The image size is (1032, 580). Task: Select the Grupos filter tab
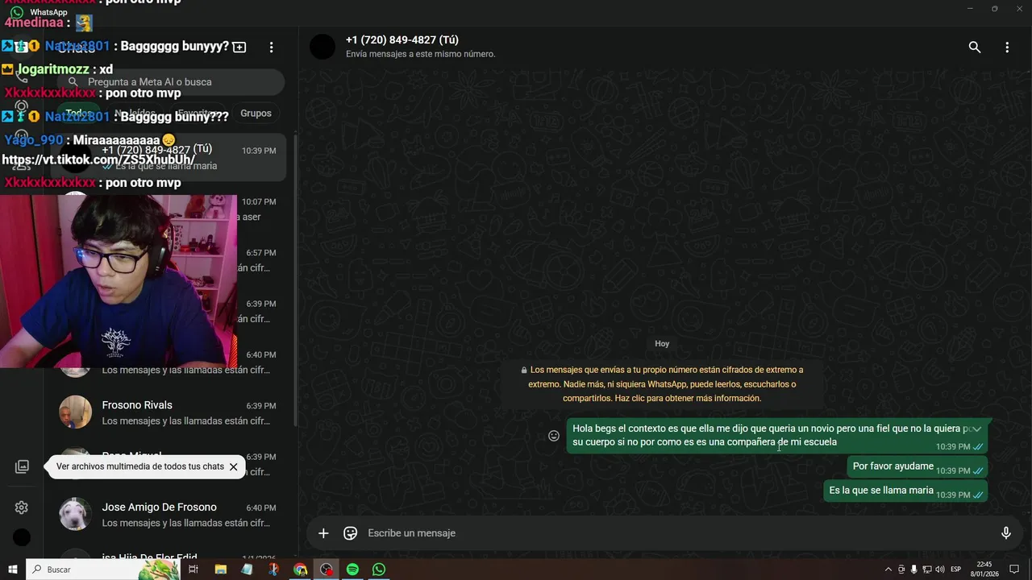[x=256, y=114]
